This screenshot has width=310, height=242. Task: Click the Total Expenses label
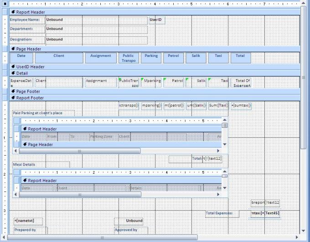222,214
